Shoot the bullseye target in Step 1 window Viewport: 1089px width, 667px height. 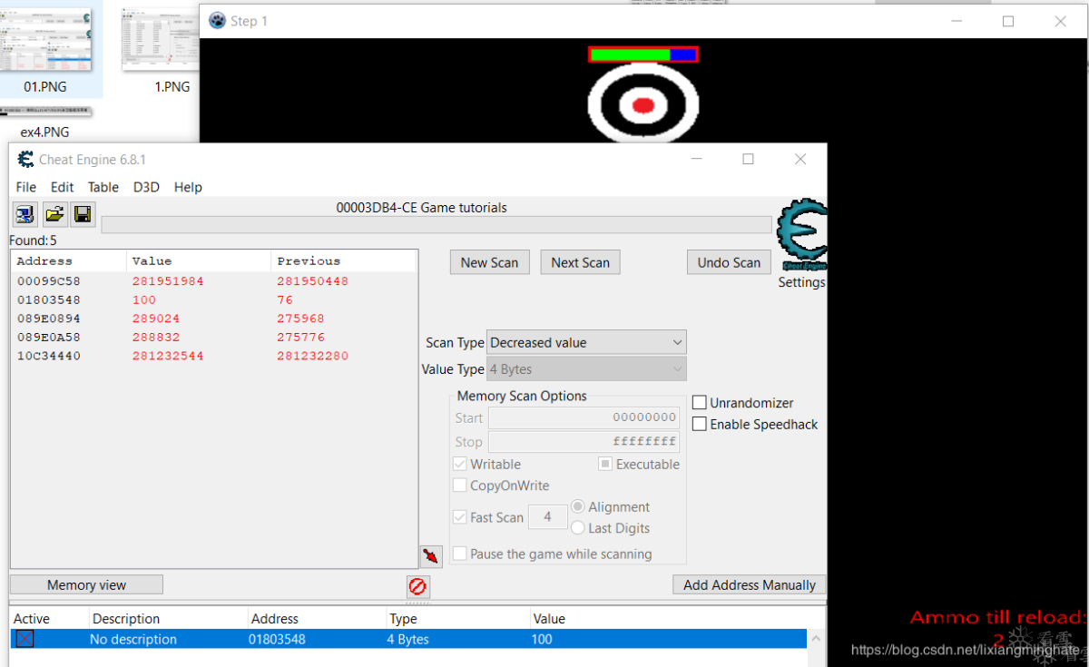point(643,105)
